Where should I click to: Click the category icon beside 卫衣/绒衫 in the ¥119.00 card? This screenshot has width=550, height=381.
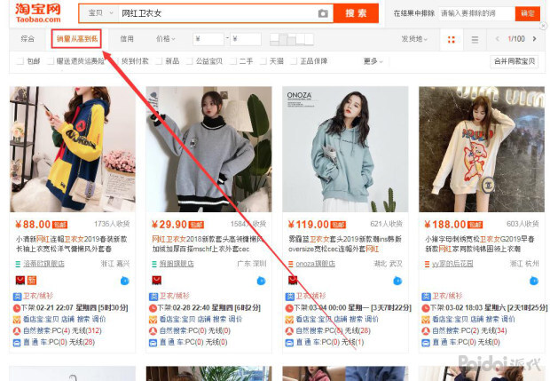(290, 297)
